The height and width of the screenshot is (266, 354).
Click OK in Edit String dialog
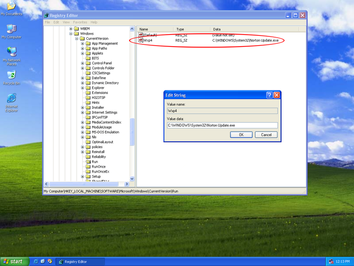(x=241, y=135)
